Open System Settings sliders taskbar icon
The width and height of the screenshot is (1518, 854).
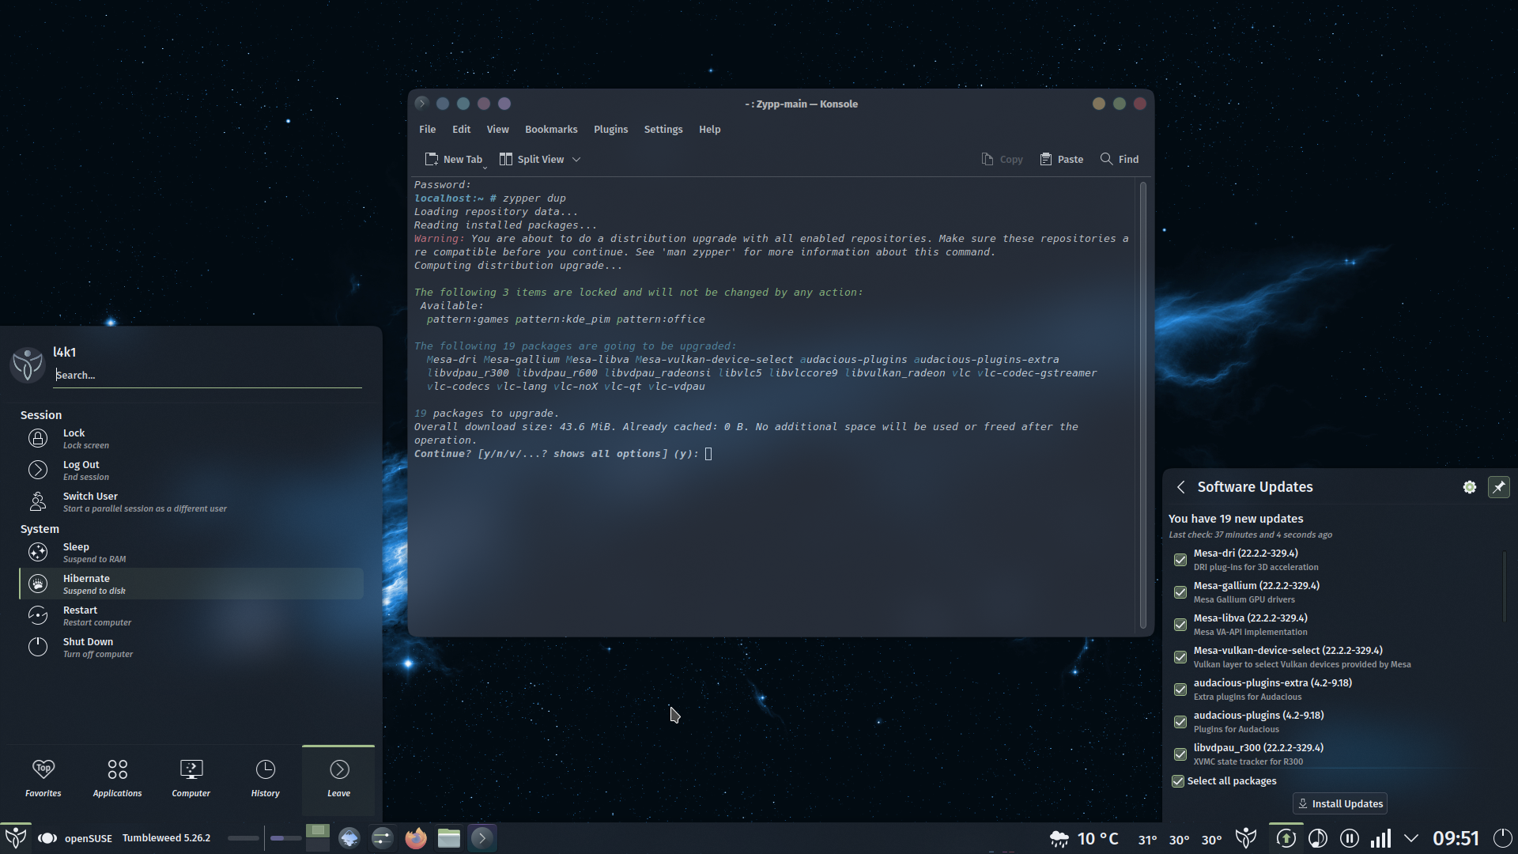383,838
